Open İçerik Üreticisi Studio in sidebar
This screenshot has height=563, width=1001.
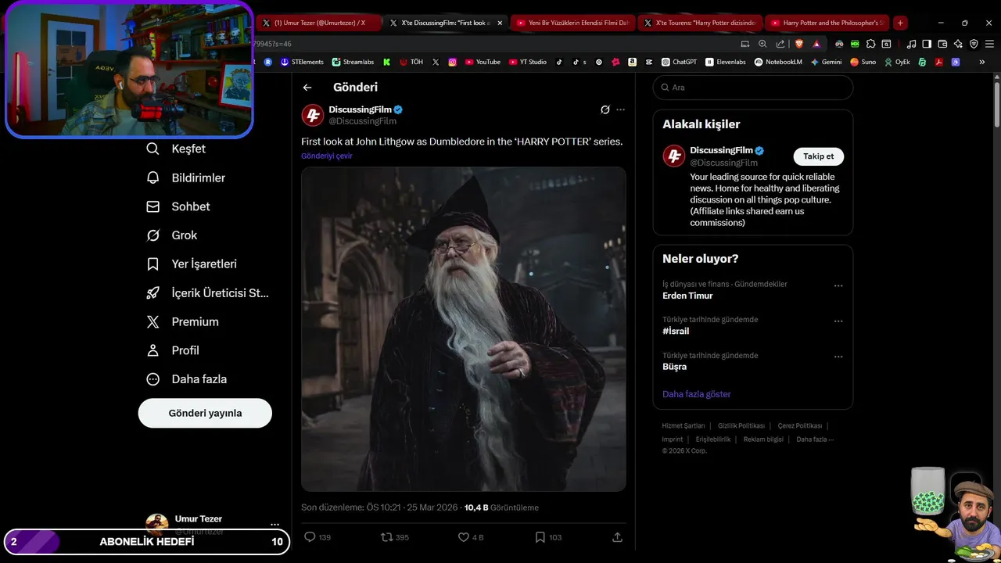(x=207, y=293)
